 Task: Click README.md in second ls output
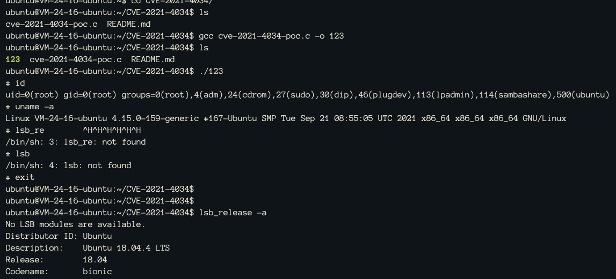point(153,59)
